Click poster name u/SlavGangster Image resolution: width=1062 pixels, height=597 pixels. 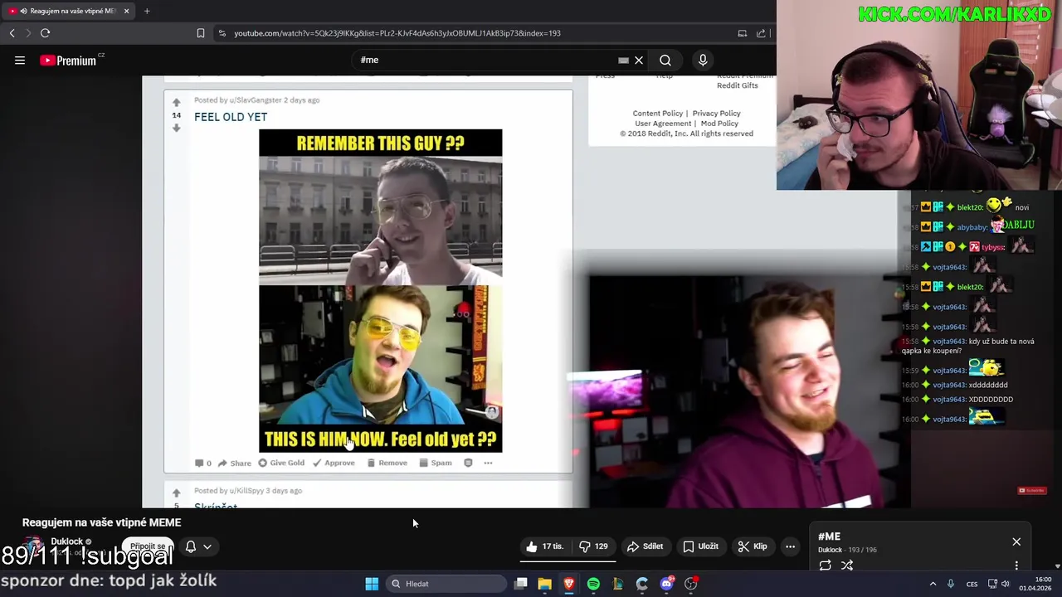pyautogui.click(x=256, y=100)
